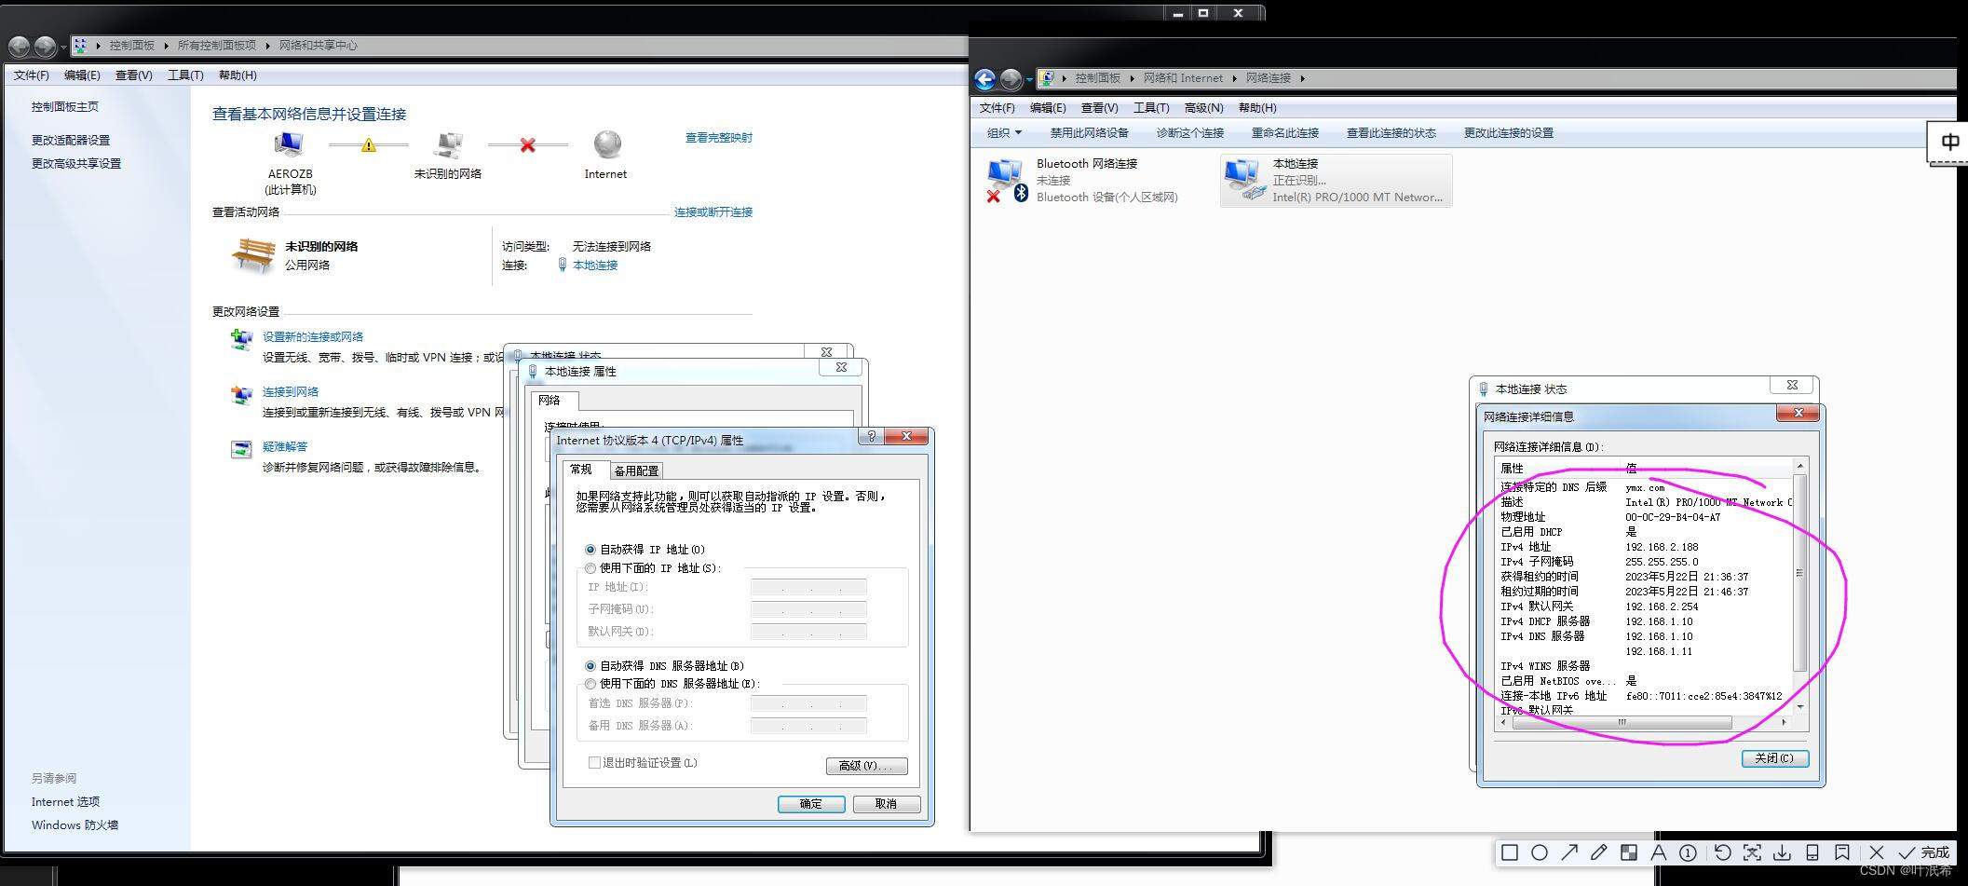Activate the mosaic blur tool

tap(1629, 852)
